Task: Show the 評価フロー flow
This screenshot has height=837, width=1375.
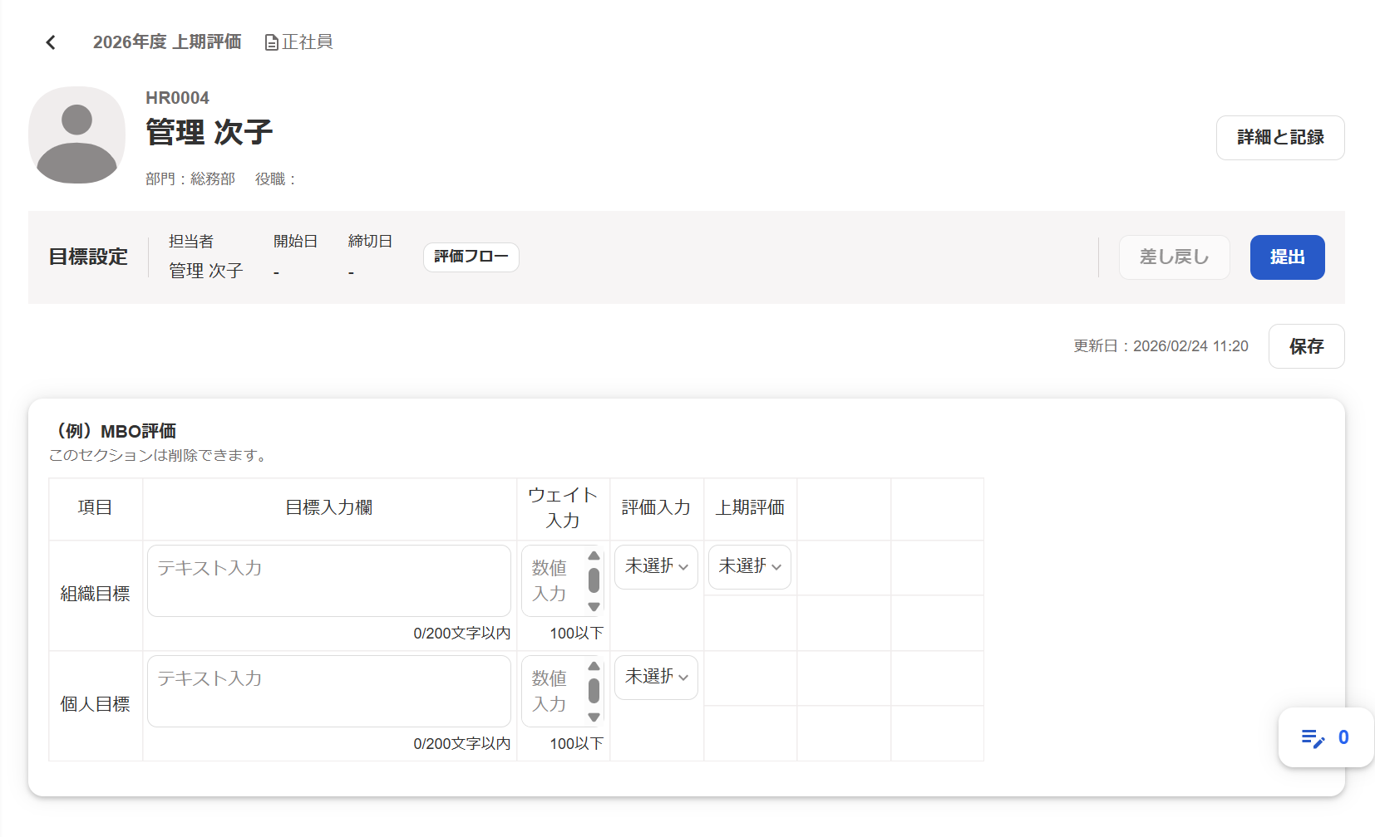Action: [471, 257]
